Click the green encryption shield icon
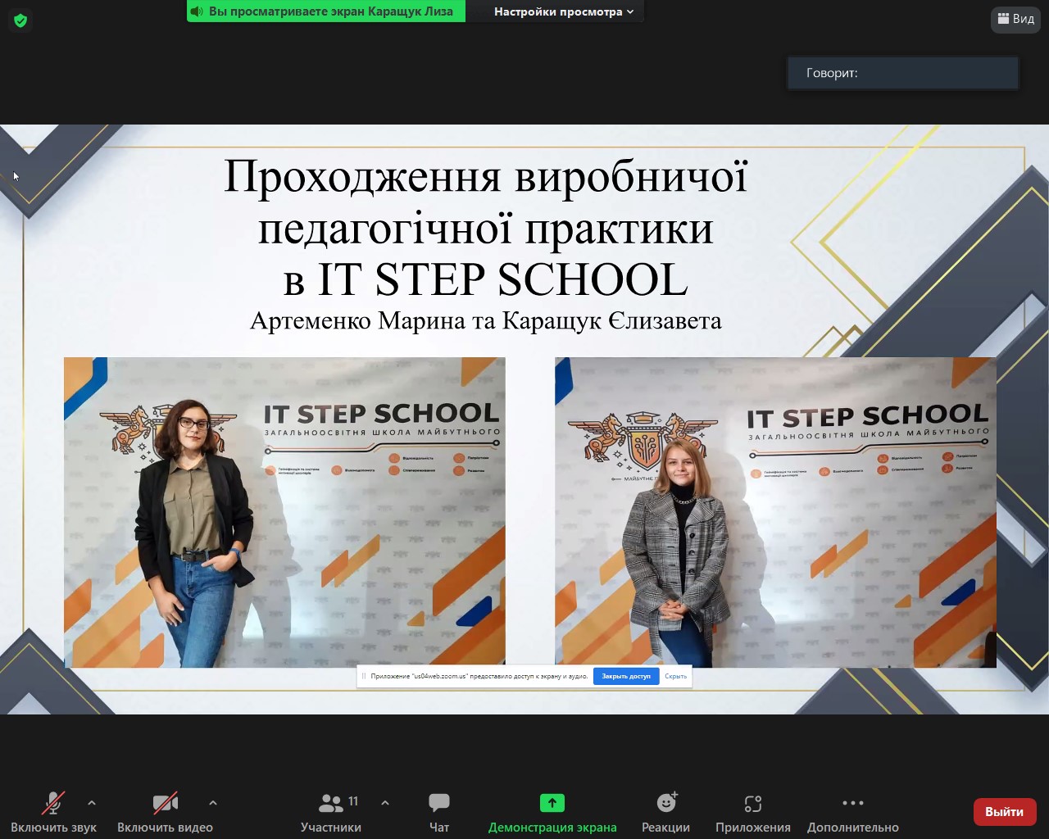1049x839 pixels. click(x=20, y=20)
